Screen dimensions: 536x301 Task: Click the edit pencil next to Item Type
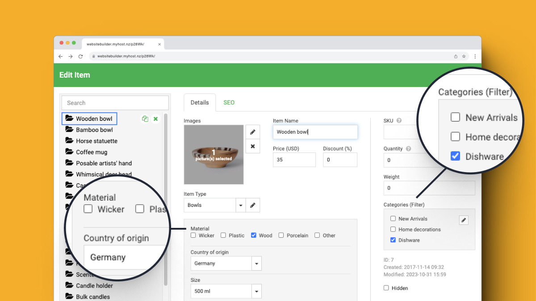click(x=252, y=205)
